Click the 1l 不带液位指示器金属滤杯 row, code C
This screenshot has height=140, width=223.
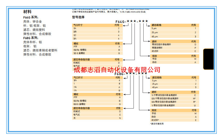pos(175,95)
